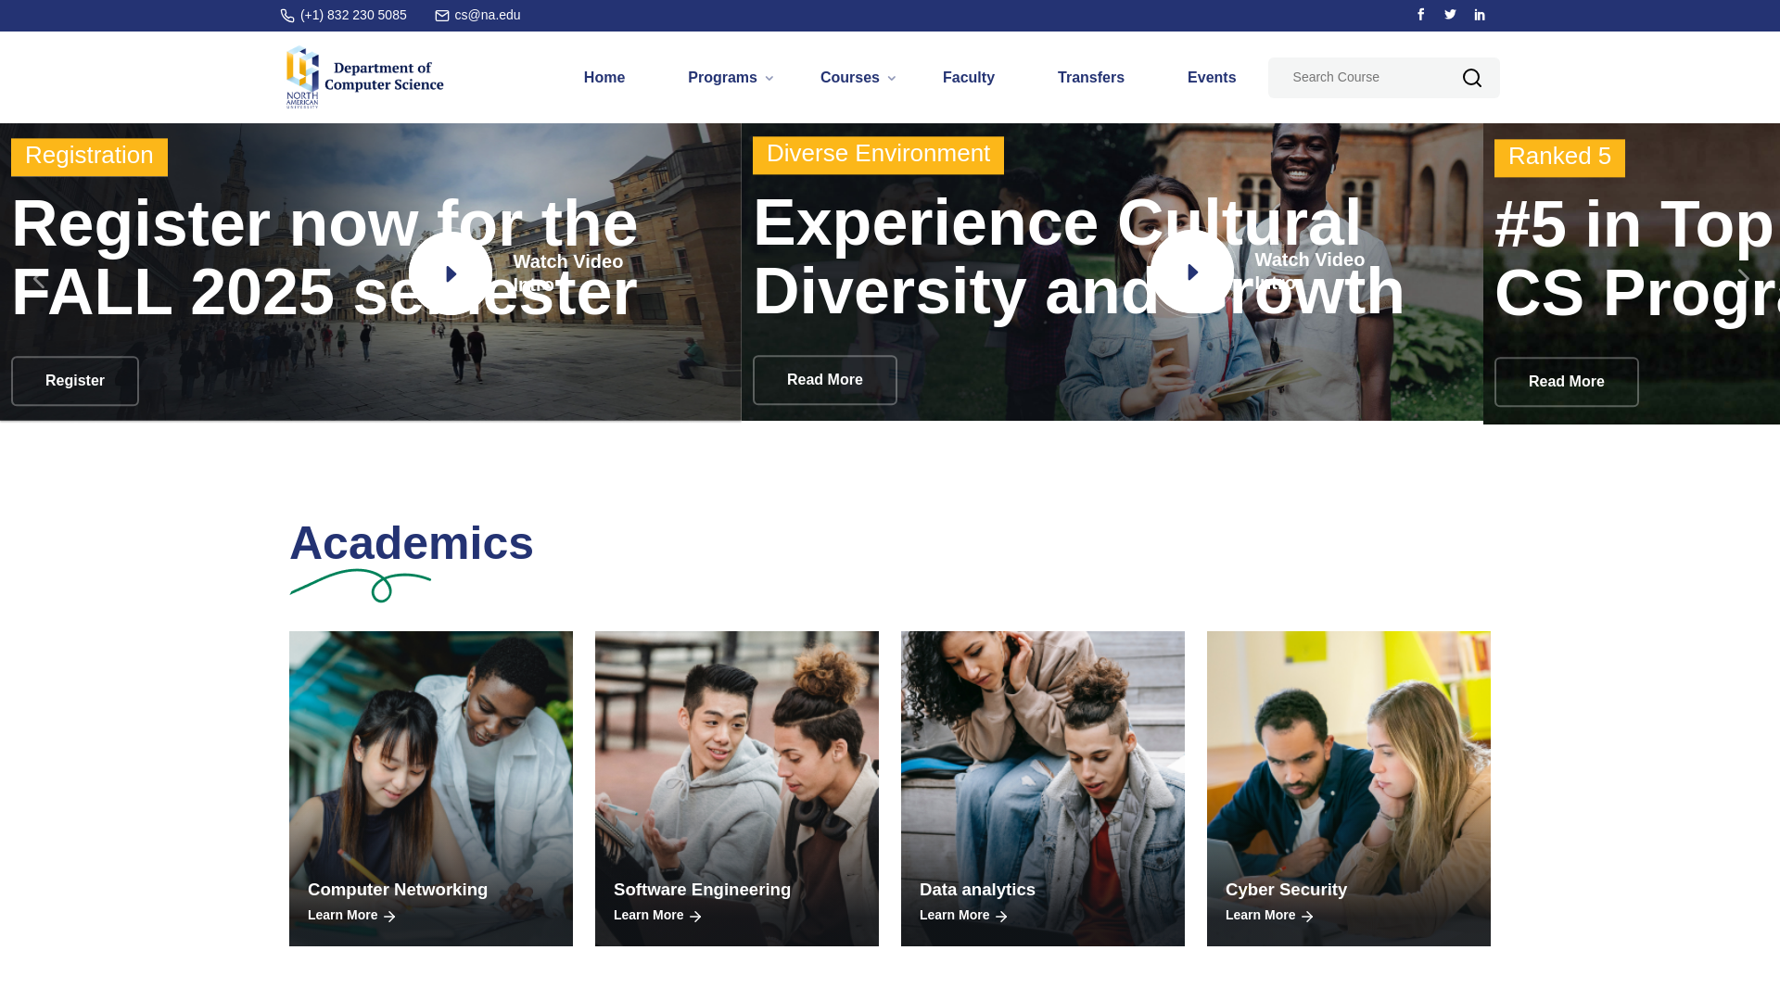Open the Twitter social icon

(x=1450, y=15)
